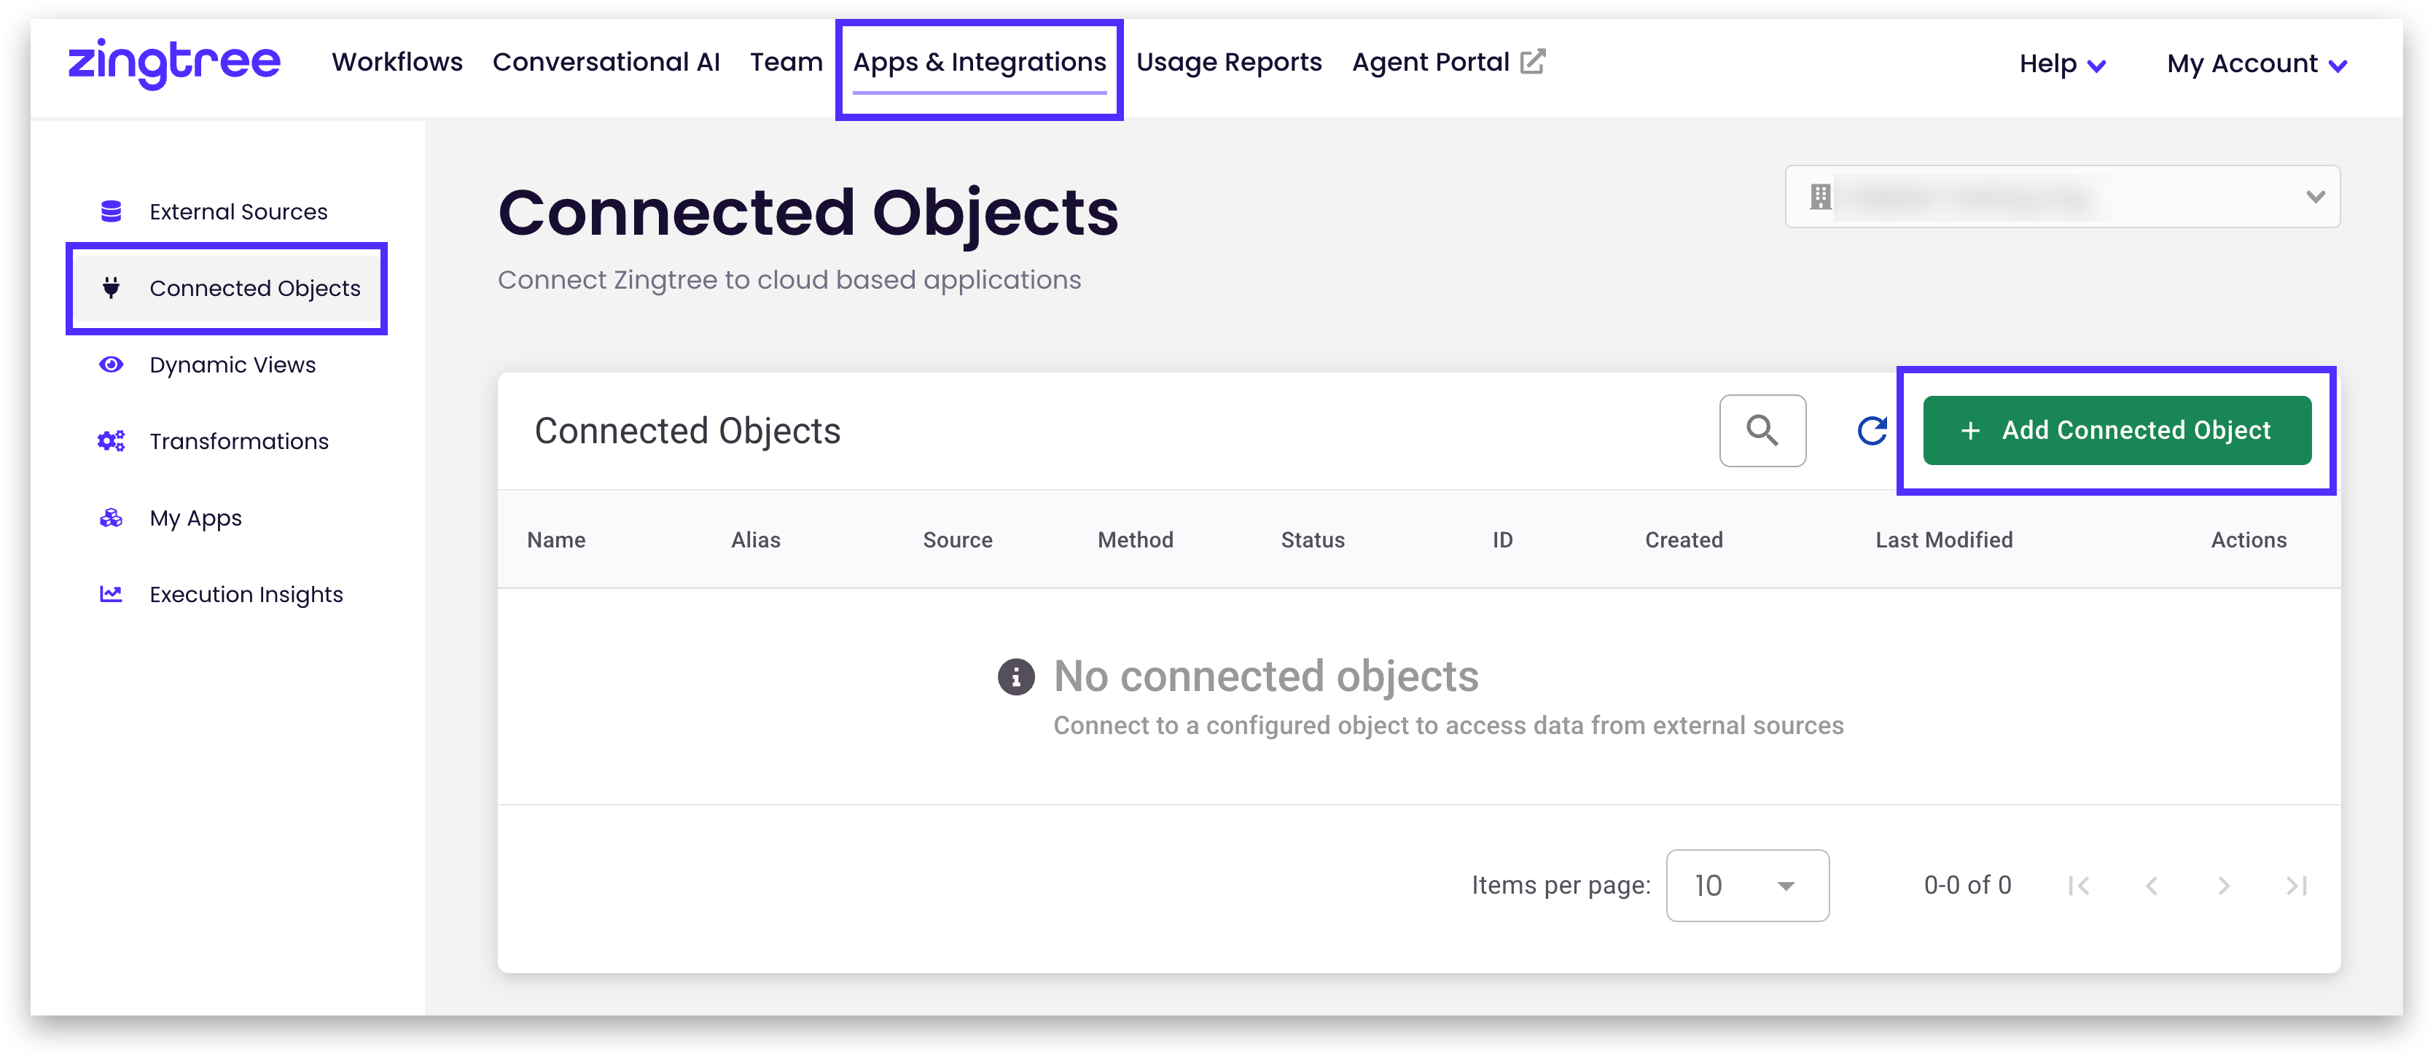Open the Usage Reports tab

(1228, 63)
